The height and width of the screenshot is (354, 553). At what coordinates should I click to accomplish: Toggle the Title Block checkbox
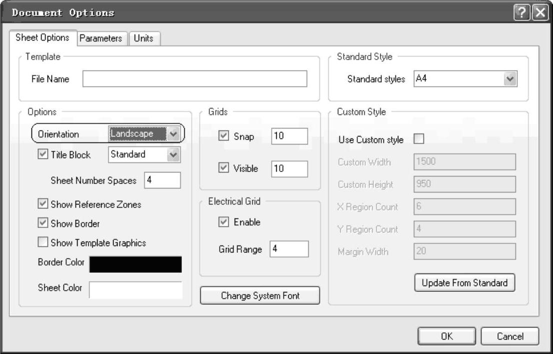click(x=43, y=154)
